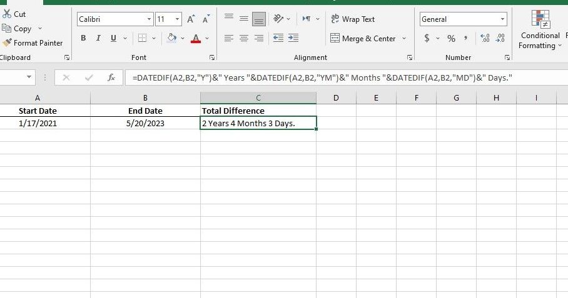
Task: Open the underline style dropdown arrow
Action: click(125, 38)
